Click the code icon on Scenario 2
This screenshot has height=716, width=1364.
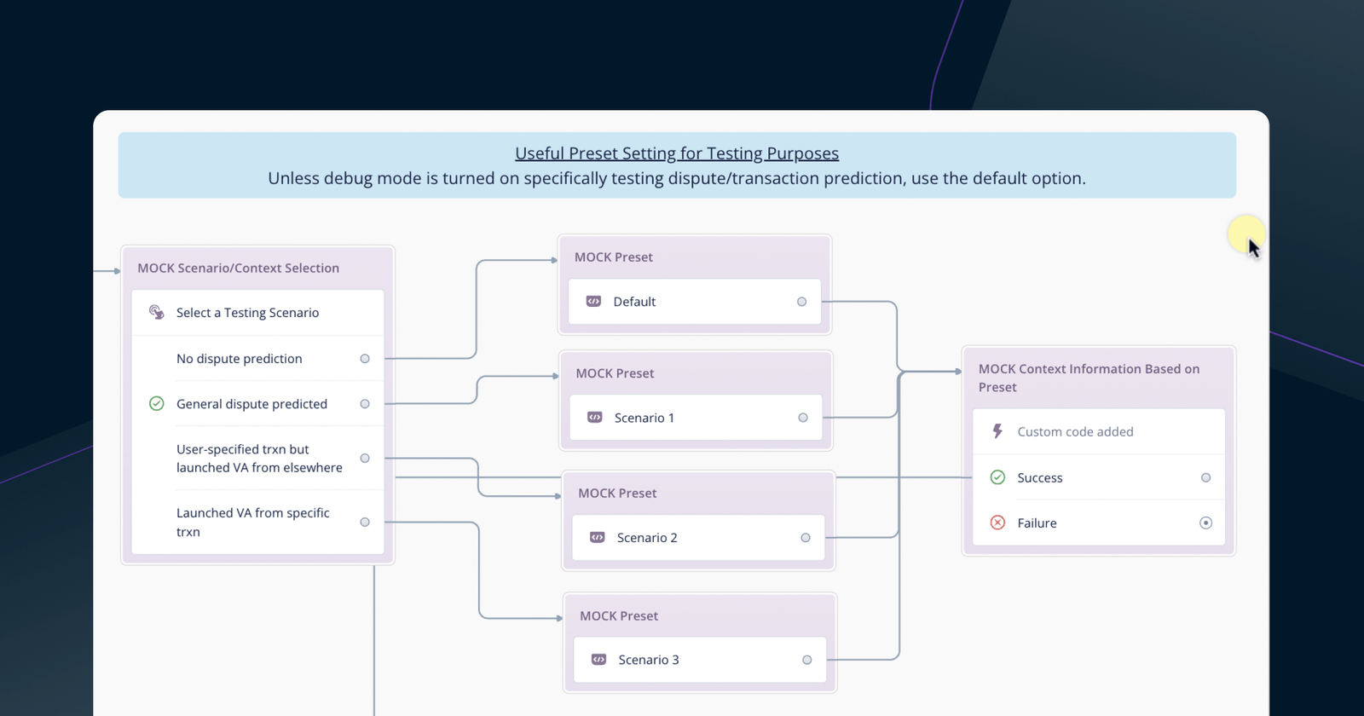tap(598, 537)
